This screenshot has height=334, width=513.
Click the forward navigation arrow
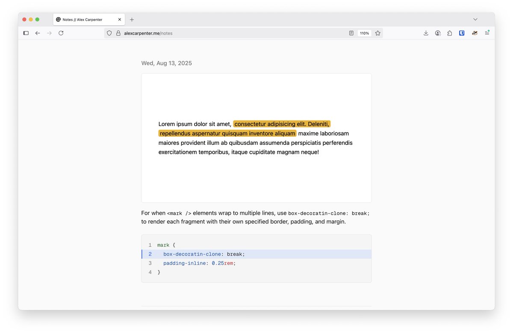(49, 33)
